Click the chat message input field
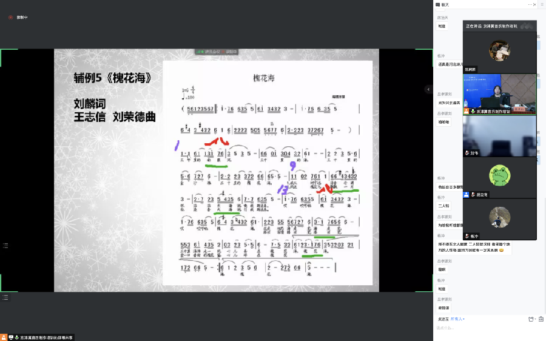Screen dimensions: 546x341 pyautogui.click(x=489, y=328)
